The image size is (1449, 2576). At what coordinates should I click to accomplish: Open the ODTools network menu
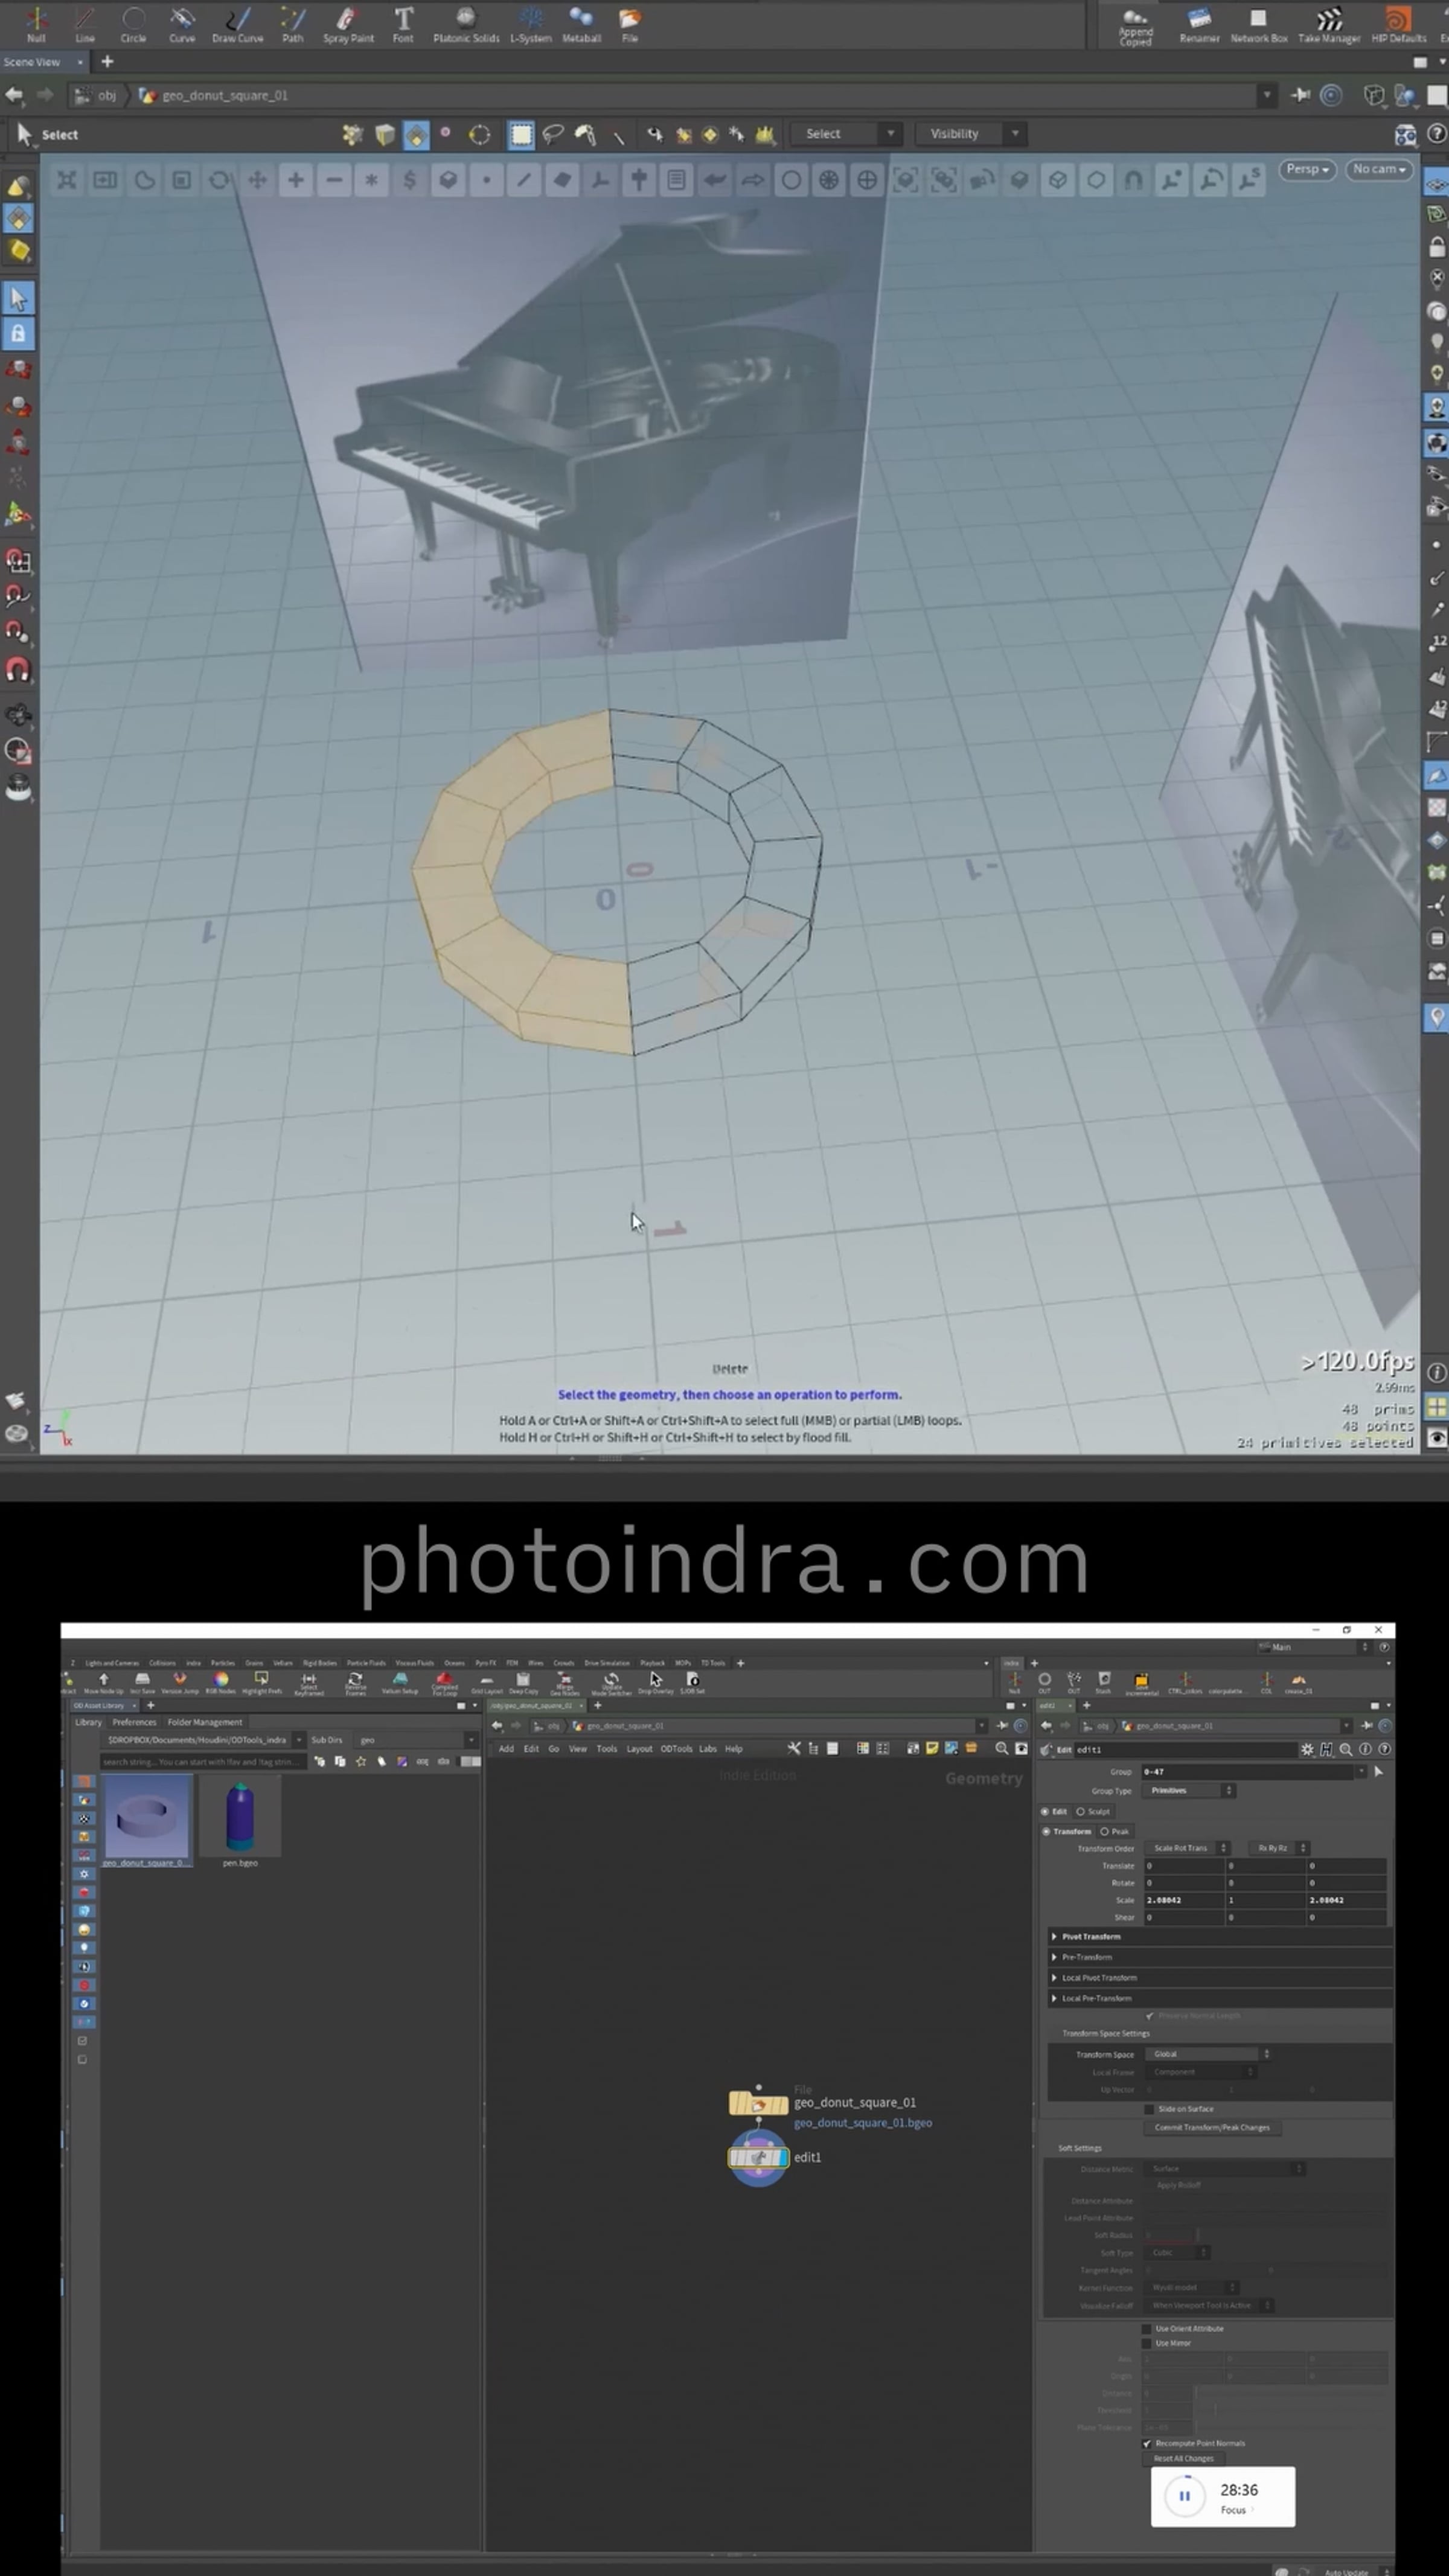pyautogui.click(x=676, y=1749)
